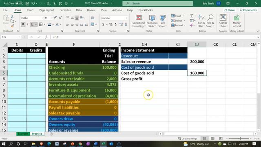Switch to the Example sheet tab

[x=23, y=134]
